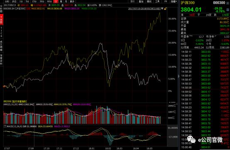Viewport: 230px width, 150px height.
Task: Click the date range 2017/07/19-2018/05/29 field
Action: pyautogui.click(x=144, y=9)
